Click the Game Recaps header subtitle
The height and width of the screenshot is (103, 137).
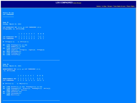pos(77,3)
